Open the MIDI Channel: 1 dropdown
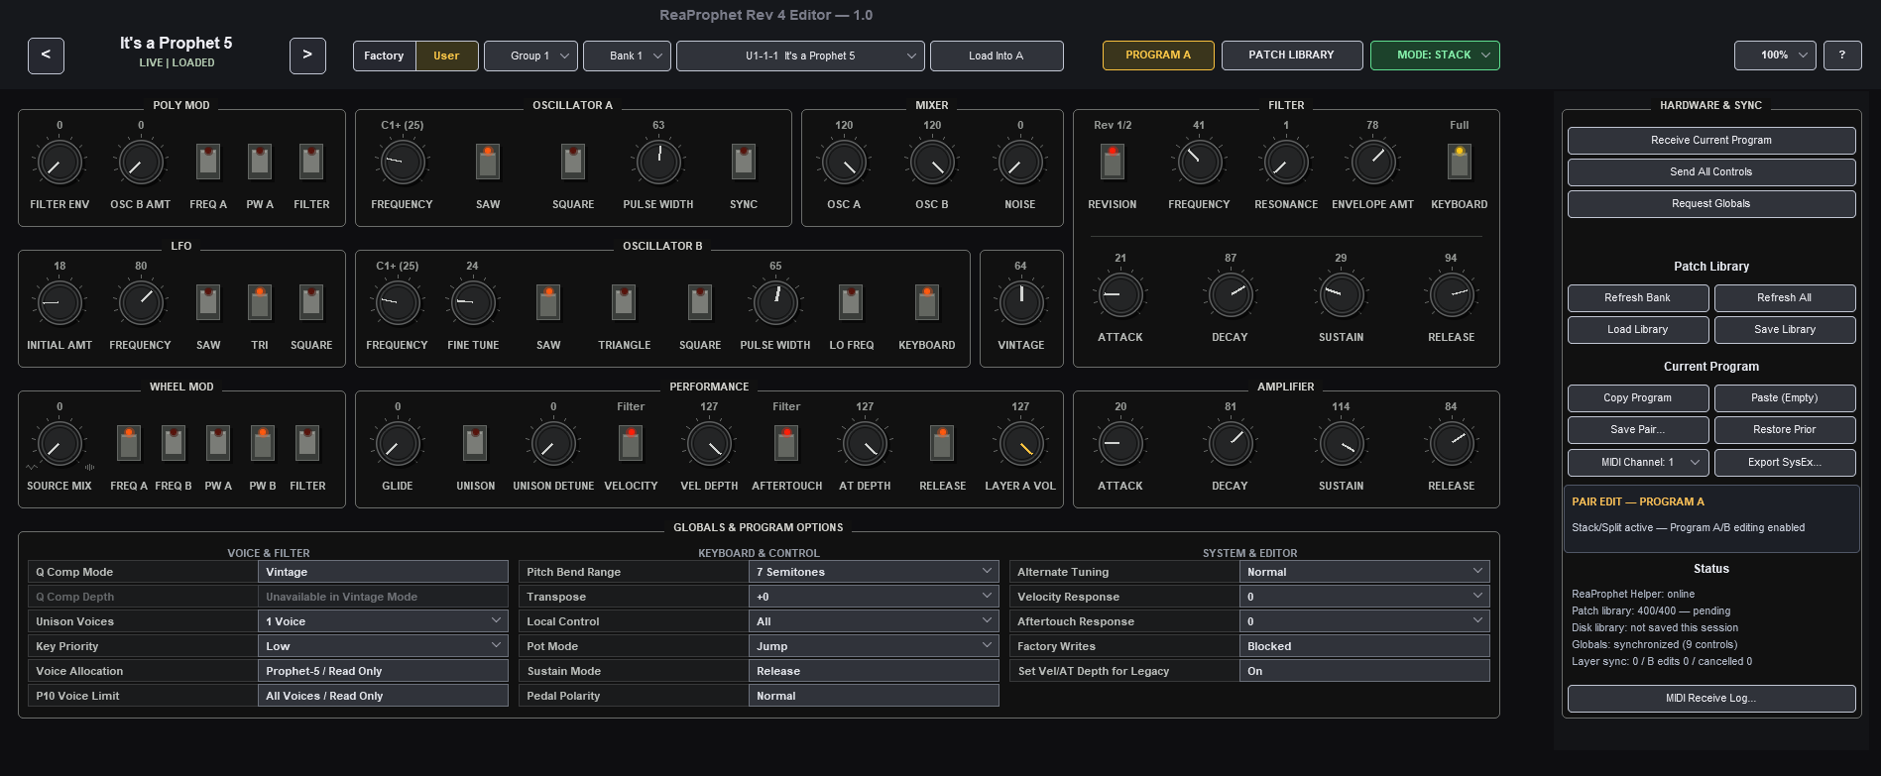The image size is (1881, 776). [1638, 462]
